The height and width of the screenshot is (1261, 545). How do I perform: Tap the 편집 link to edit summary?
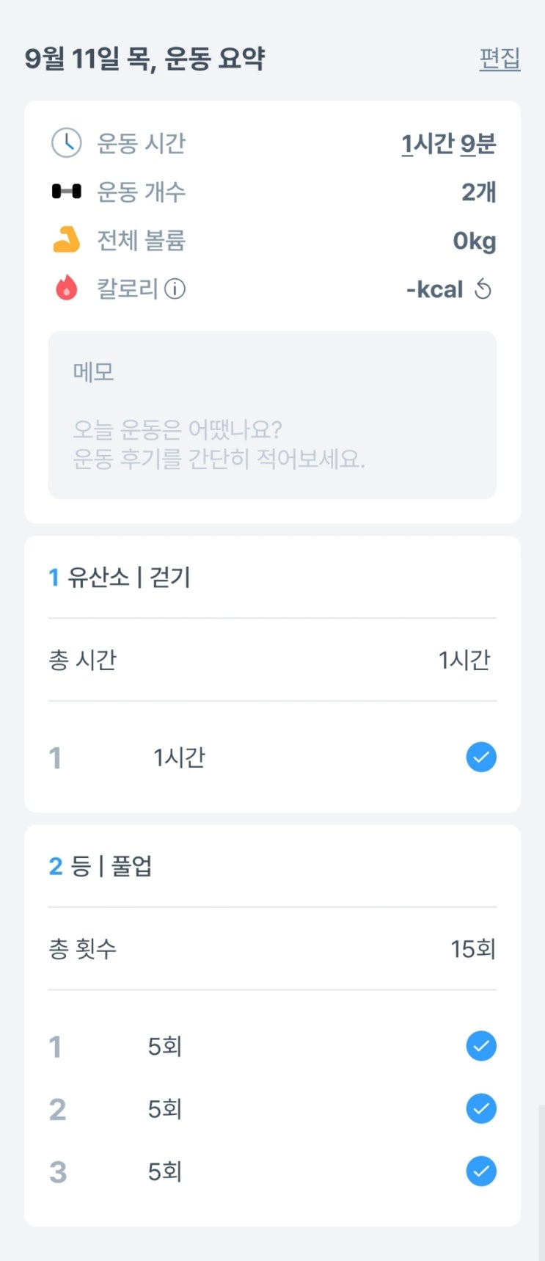500,58
